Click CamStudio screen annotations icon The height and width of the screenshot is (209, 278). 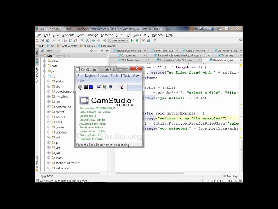tap(105, 87)
